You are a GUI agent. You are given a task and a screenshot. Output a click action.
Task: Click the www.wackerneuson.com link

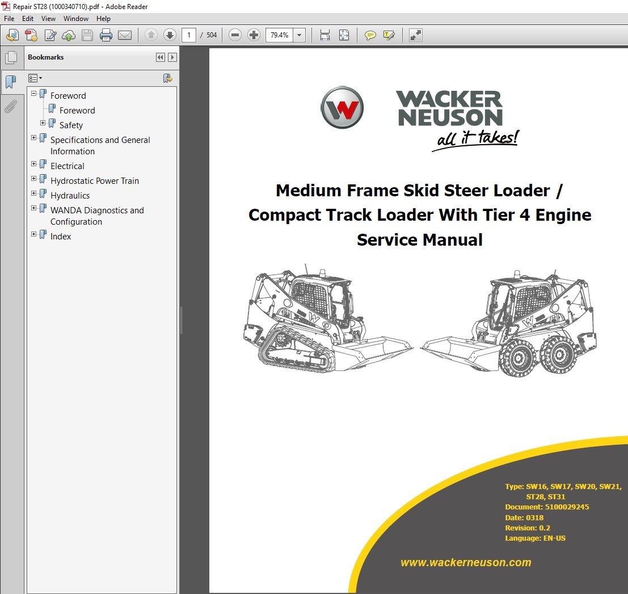click(466, 563)
